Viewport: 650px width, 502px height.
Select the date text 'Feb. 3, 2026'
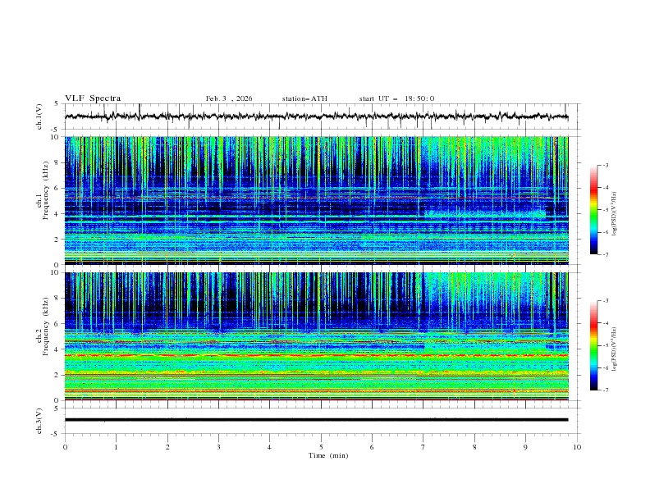(229, 98)
